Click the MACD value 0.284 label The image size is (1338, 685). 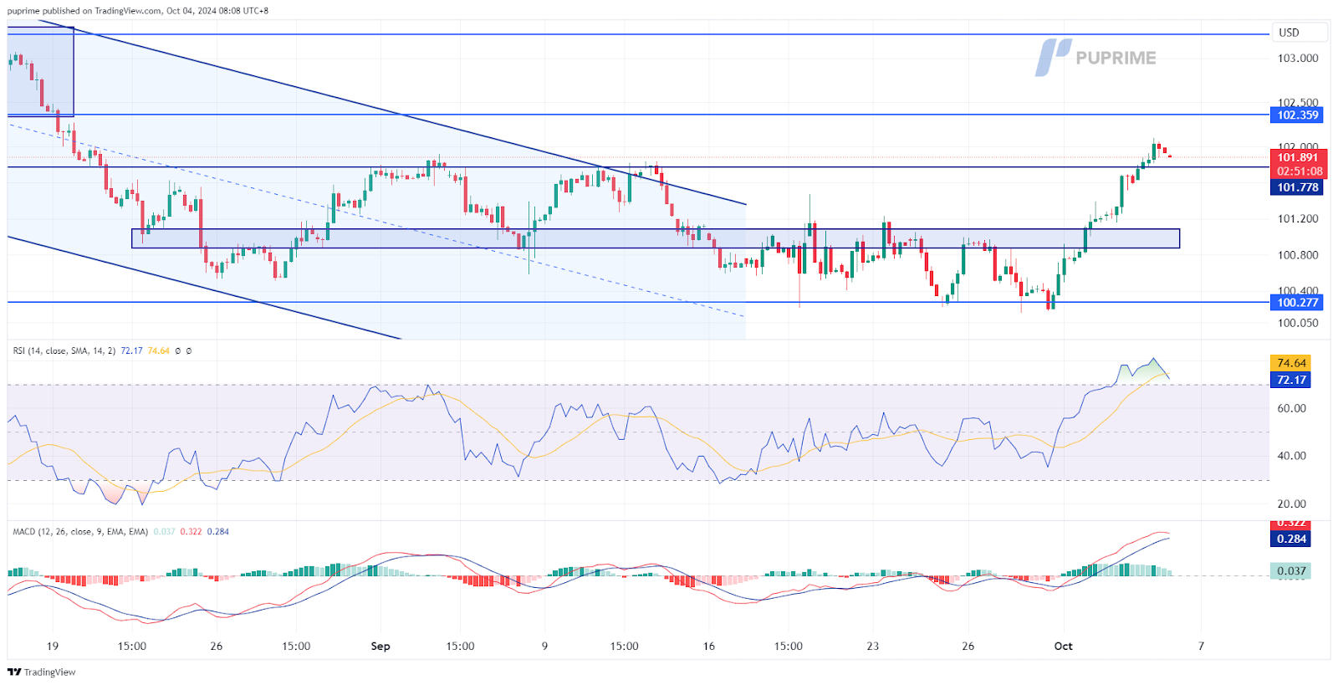(x=1291, y=539)
